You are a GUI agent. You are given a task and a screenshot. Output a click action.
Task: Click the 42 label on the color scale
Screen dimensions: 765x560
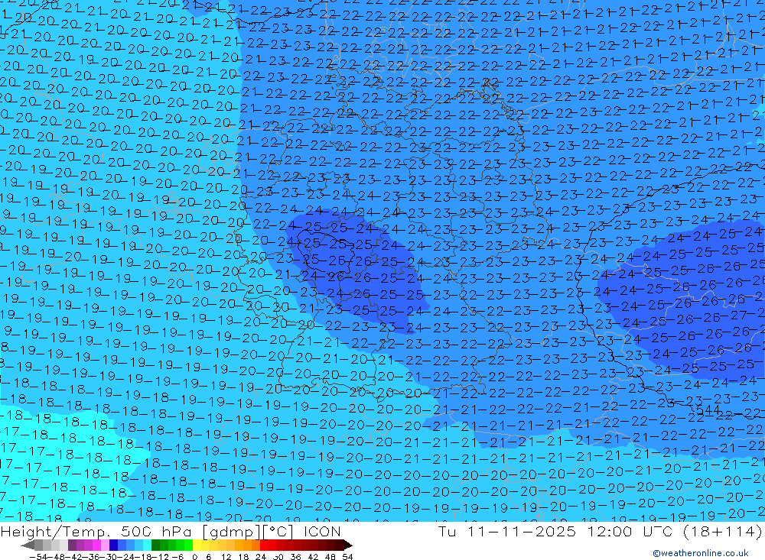[313, 557]
